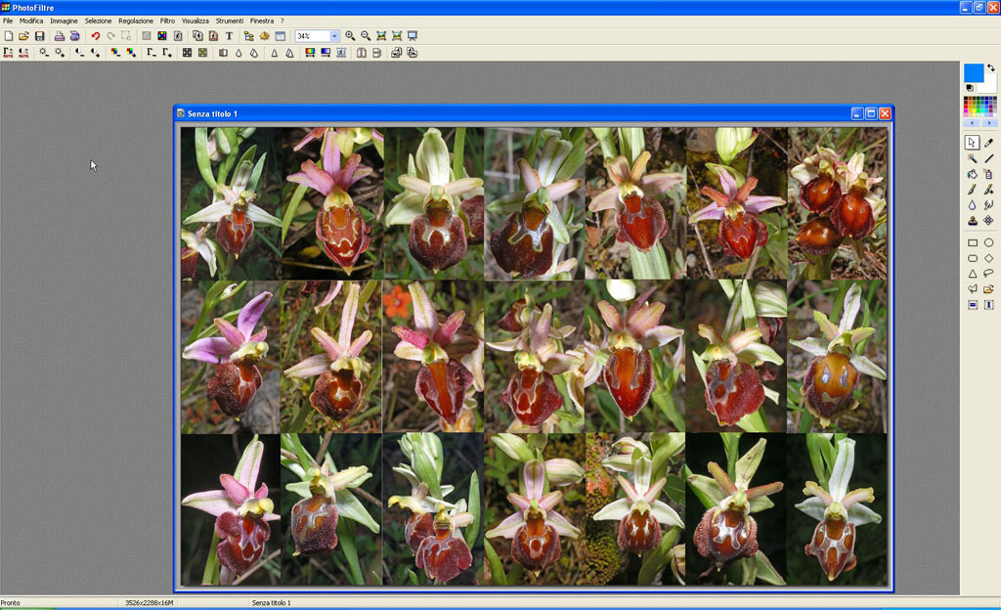Show the previous color palette page arrow

pos(972,122)
